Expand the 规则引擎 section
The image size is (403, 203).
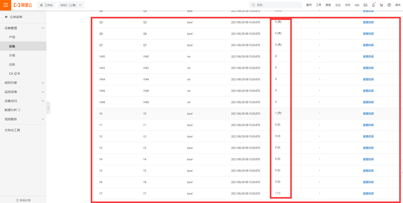(x=43, y=83)
